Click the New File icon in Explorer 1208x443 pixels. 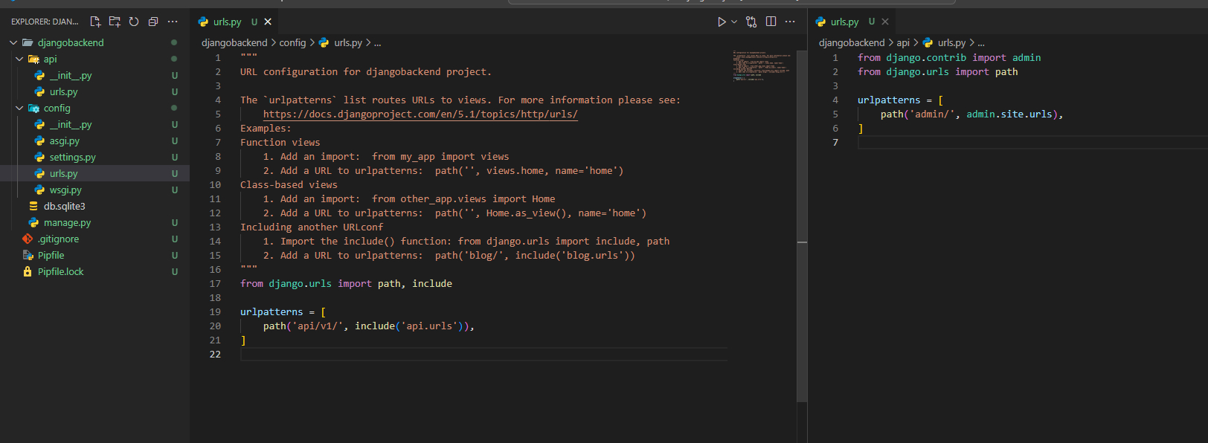click(95, 22)
